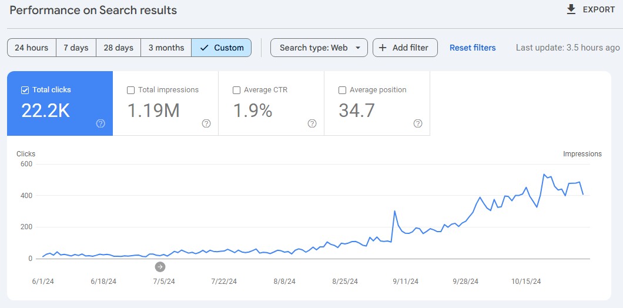Image resolution: width=623 pixels, height=308 pixels.
Task: Click the 1.19M impressions value
Action: [x=153, y=110]
